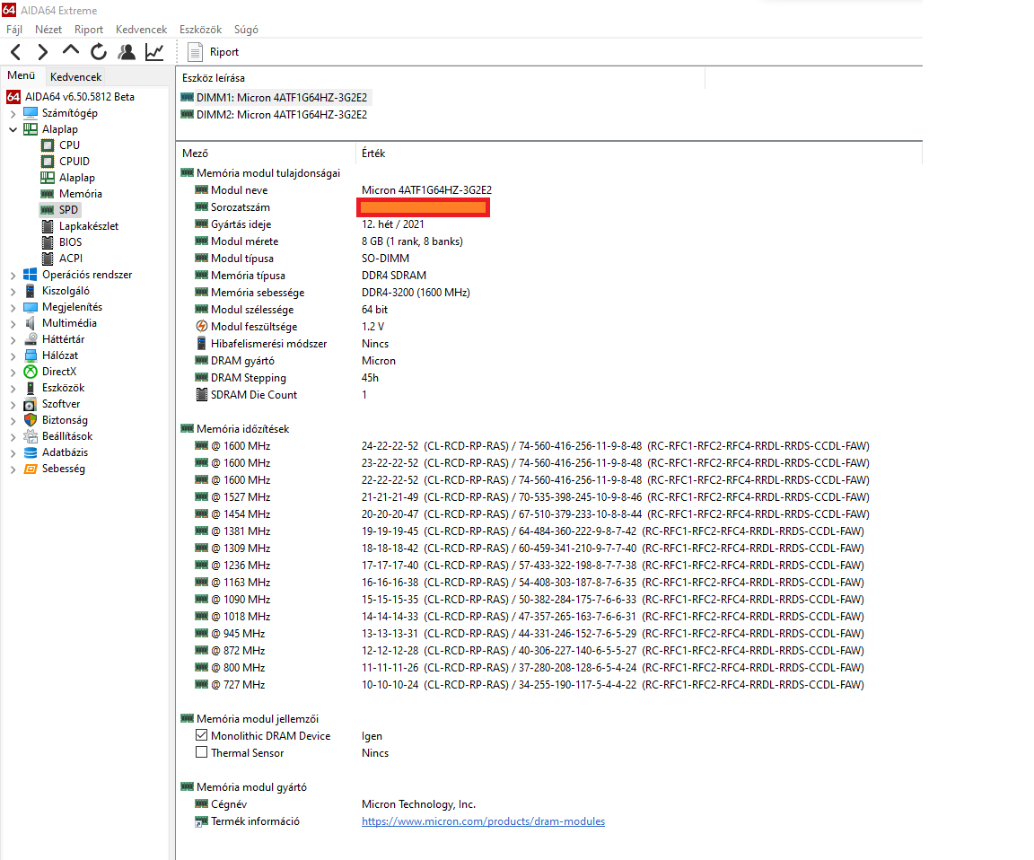Viewport: 1034px width, 860px height.
Task: Open the Memória tree item icon
Action: pos(48,194)
